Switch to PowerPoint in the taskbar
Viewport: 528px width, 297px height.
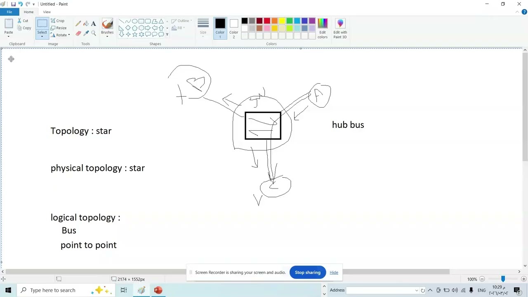coord(158,290)
